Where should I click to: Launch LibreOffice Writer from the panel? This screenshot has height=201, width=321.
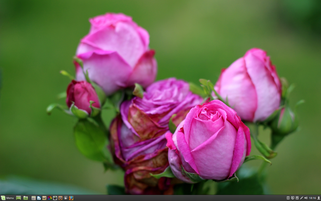pyautogui.click(x=39, y=198)
